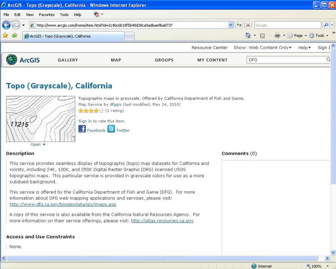Screen dimensions: 336x269
Task: Click the Add to Favorites icon
Action: 15,35
